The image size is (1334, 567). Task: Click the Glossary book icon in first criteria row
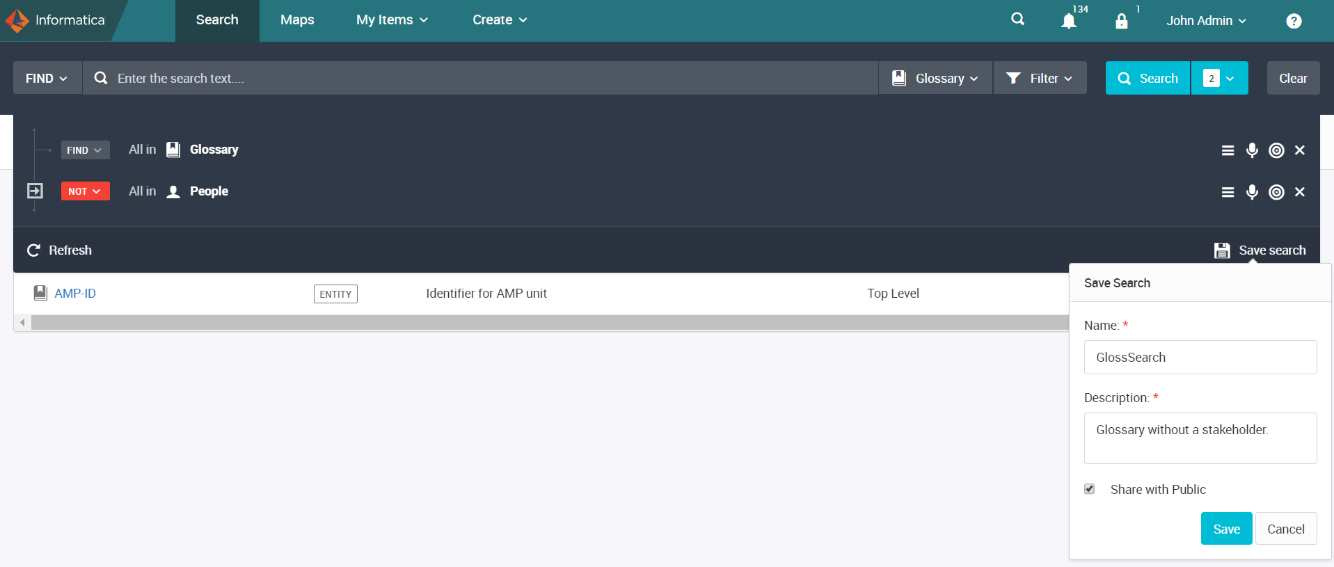(173, 150)
